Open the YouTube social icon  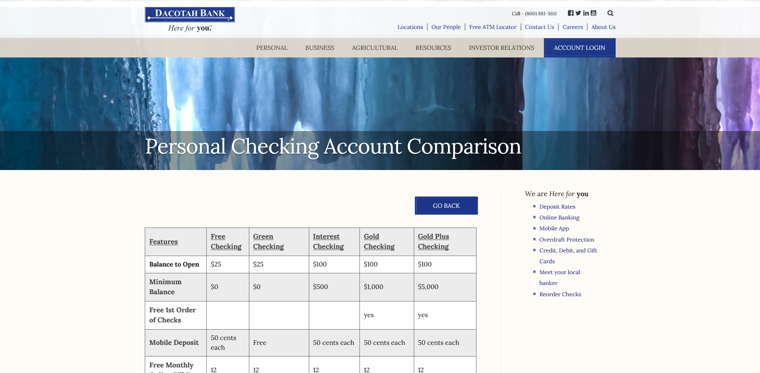coord(594,13)
